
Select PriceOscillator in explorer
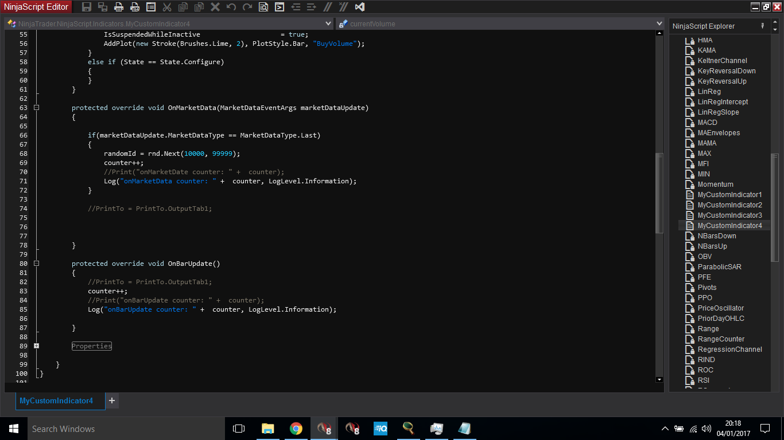pos(720,308)
